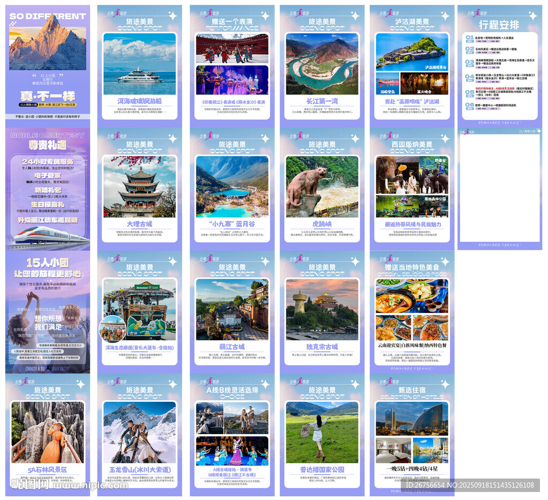Open the Lijiang old town rooftop photo
548x500 pixels.
tap(232, 309)
